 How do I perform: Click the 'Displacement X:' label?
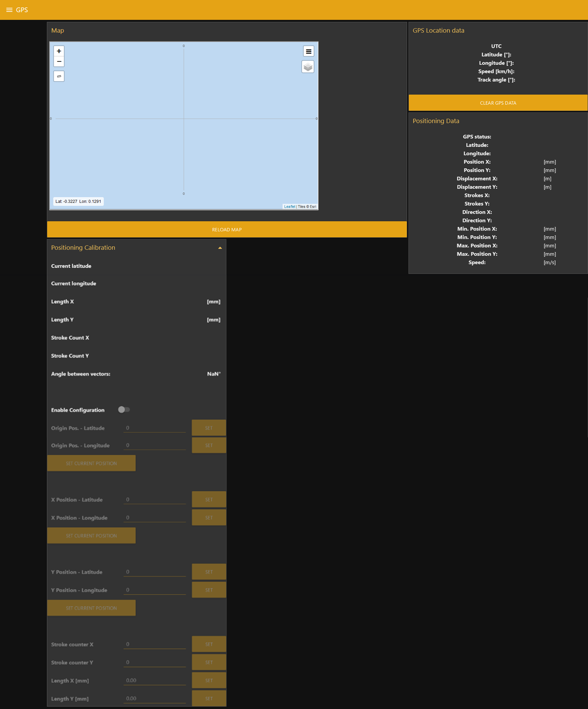pyautogui.click(x=477, y=179)
